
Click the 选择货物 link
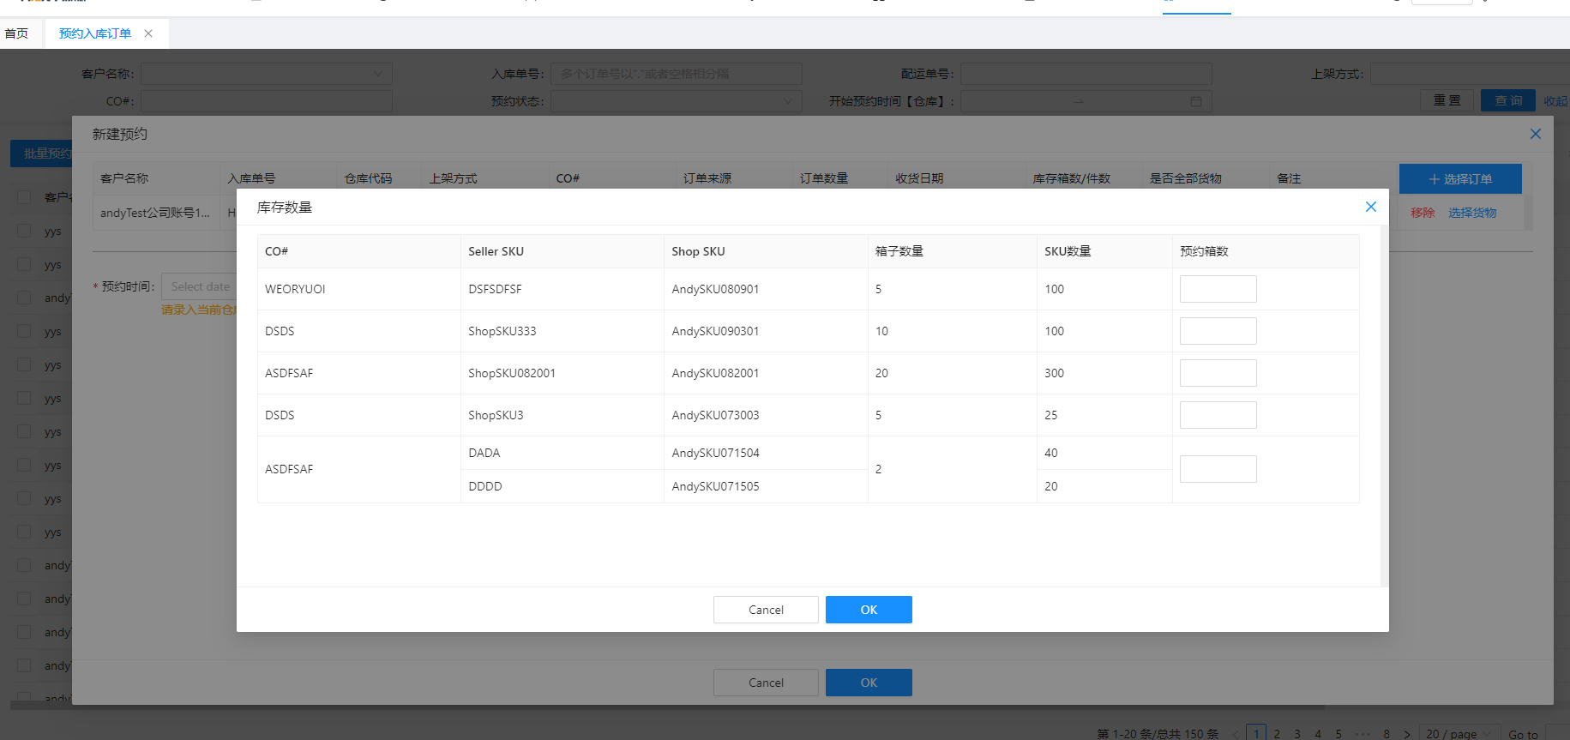[x=1472, y=213]
